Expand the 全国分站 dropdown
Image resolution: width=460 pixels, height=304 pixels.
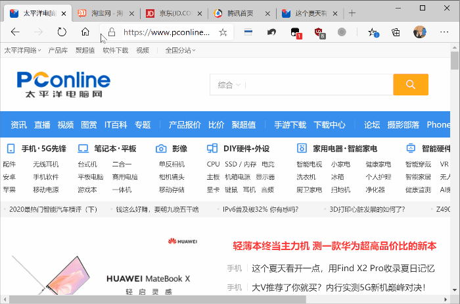pyautogui.click(x=180, y=51)
